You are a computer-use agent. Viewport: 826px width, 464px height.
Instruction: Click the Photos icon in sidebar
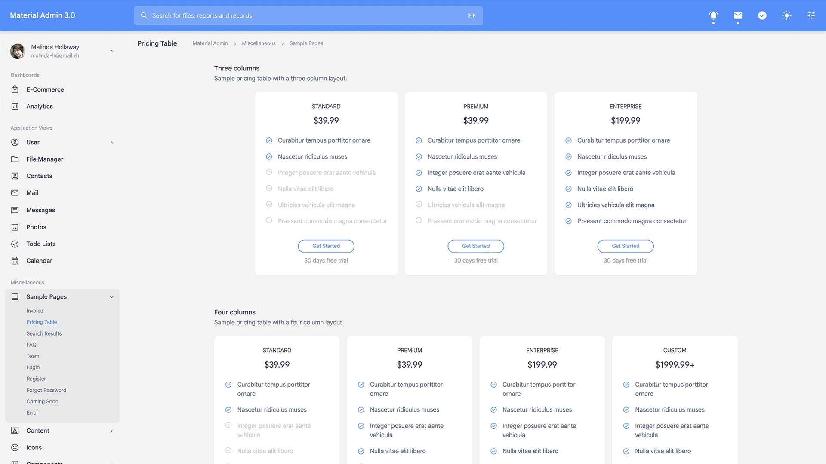[x=15, y=227]
